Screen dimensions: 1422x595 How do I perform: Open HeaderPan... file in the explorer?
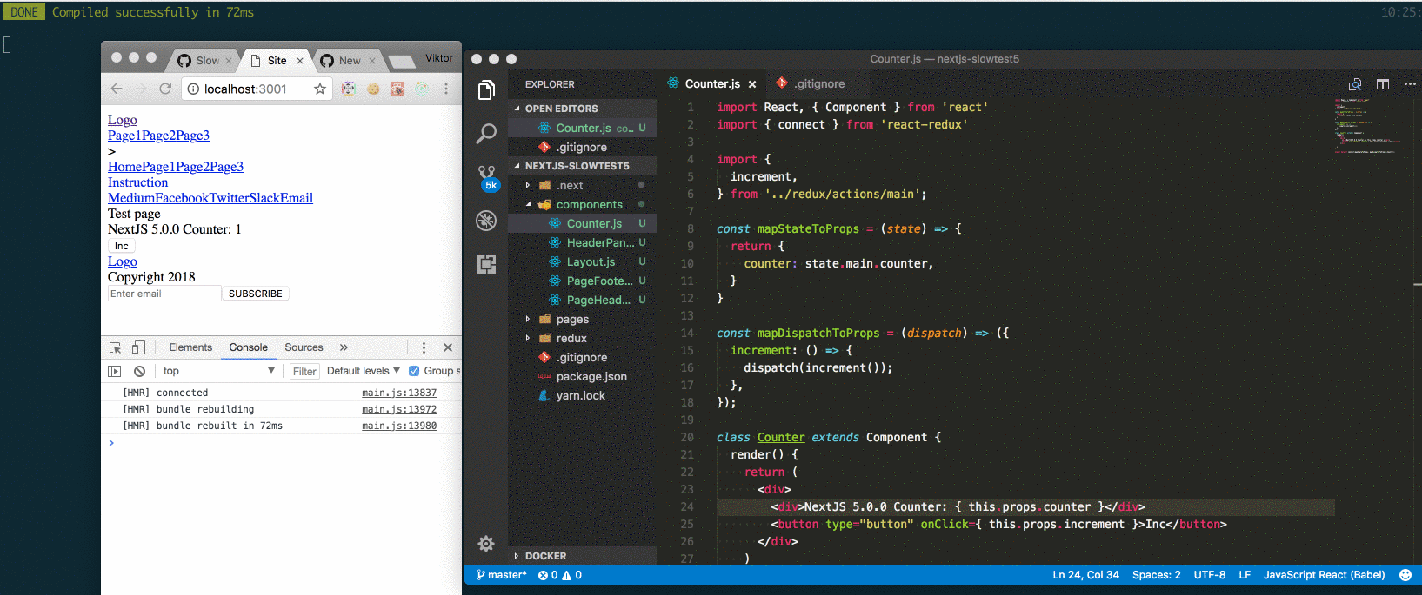click(582, 242)
